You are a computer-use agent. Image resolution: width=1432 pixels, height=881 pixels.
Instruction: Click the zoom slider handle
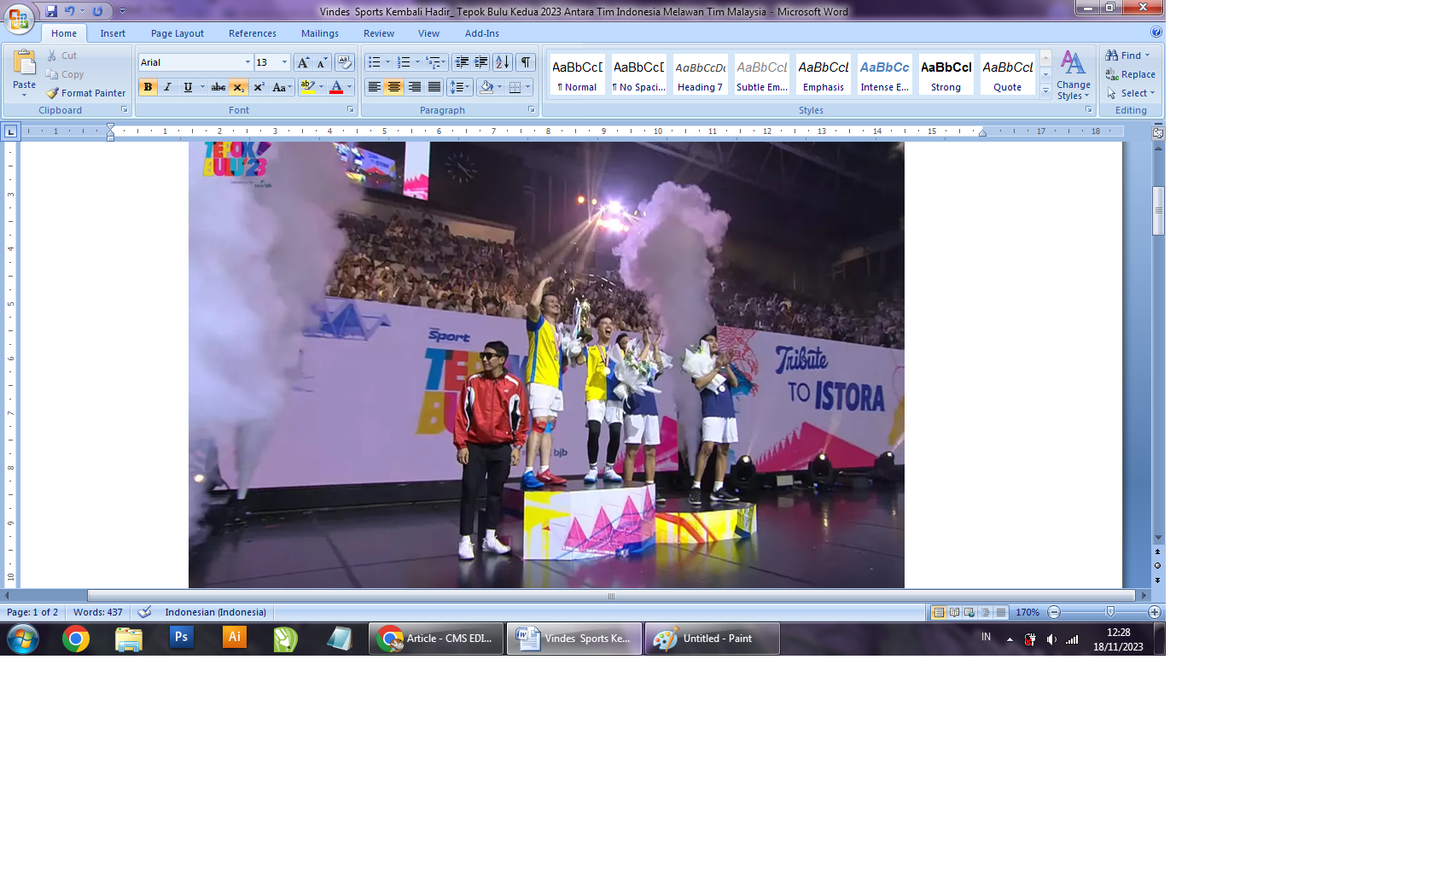pos(1110,612)
